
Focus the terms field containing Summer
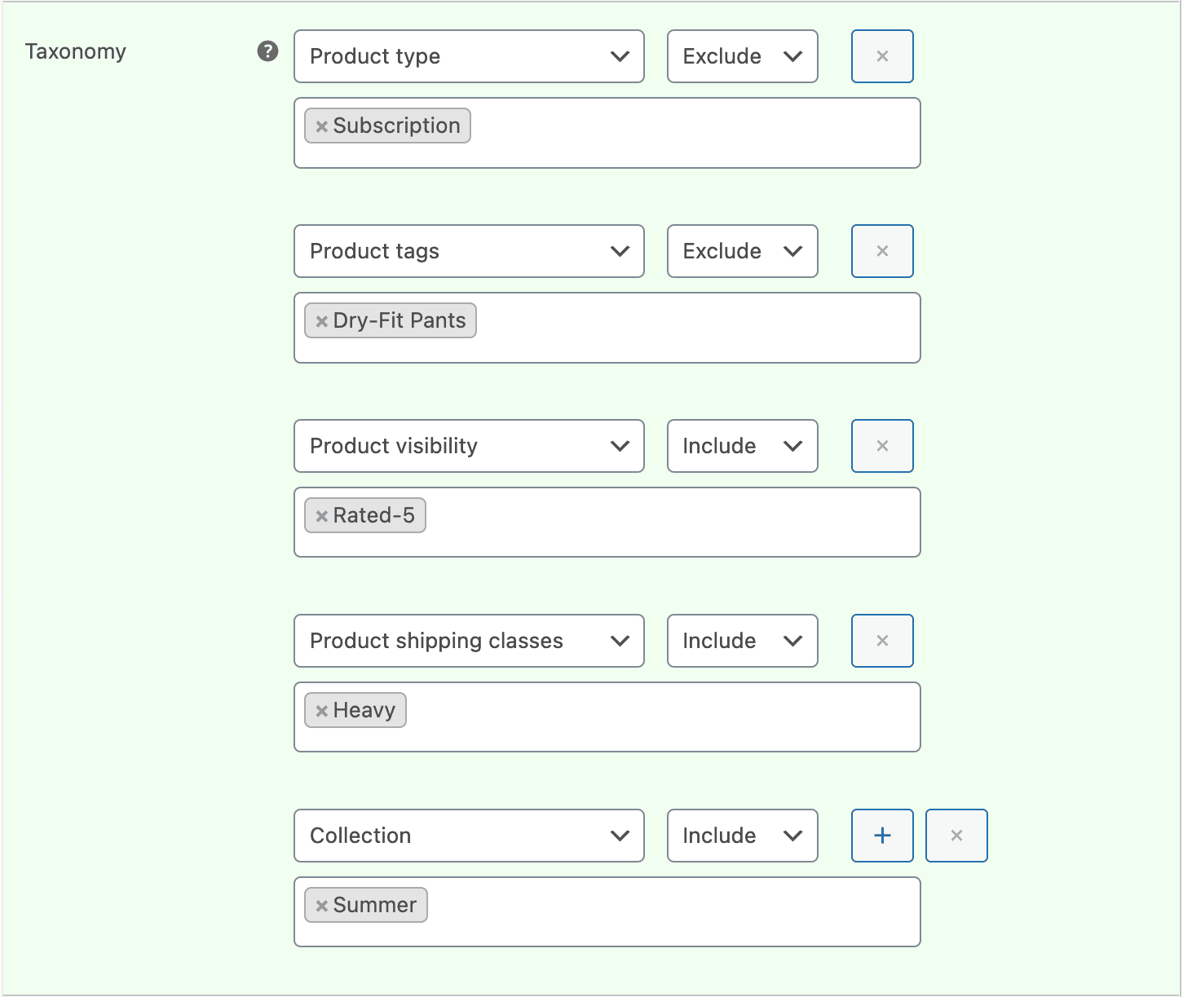(x=607, y=912)
